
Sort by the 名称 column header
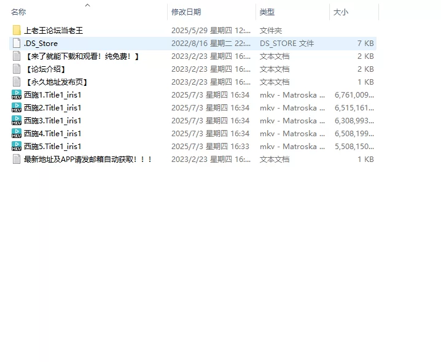click(x=18, y=12)
